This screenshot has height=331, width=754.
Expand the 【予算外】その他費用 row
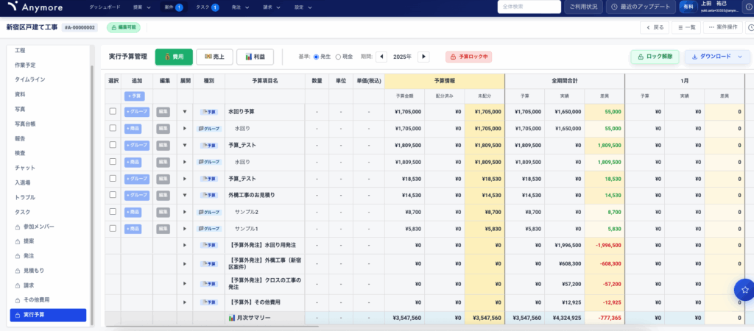pos(185,302)
